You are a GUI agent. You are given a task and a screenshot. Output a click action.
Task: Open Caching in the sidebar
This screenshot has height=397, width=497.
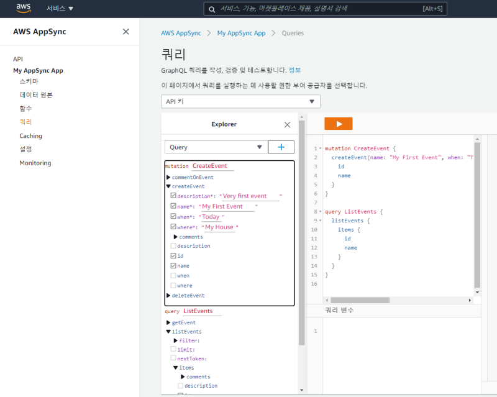point(30,135)
